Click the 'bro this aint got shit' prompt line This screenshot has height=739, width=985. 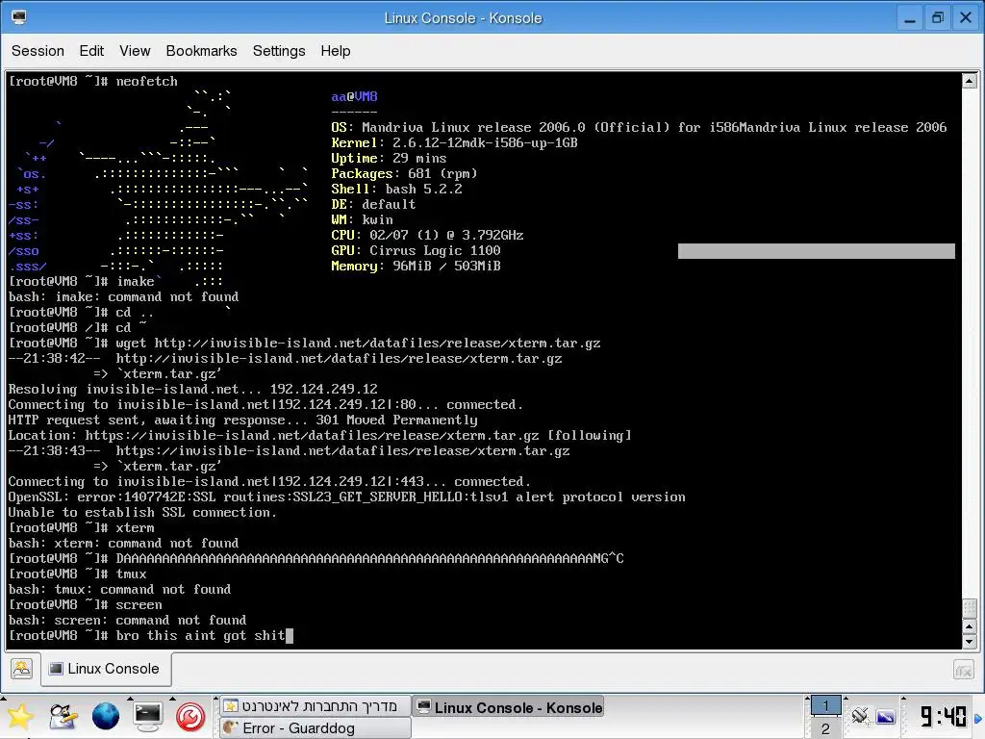pos(151,635)
